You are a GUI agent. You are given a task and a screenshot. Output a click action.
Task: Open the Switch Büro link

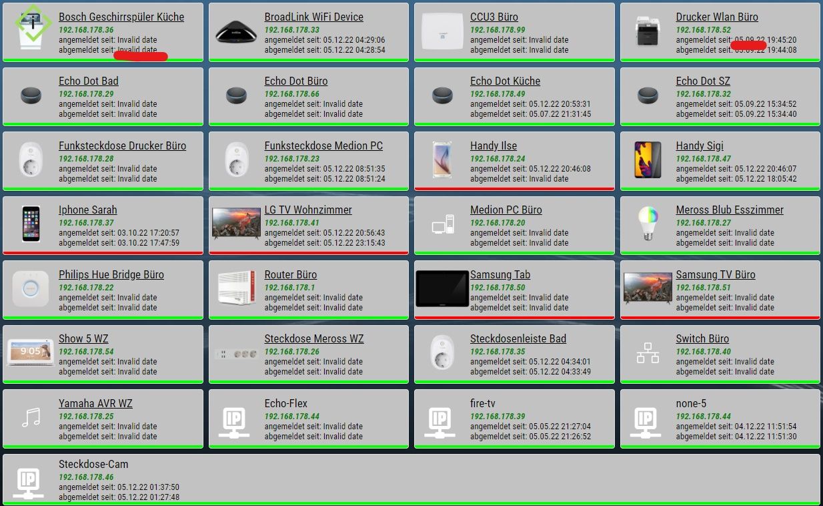(702, 338)
